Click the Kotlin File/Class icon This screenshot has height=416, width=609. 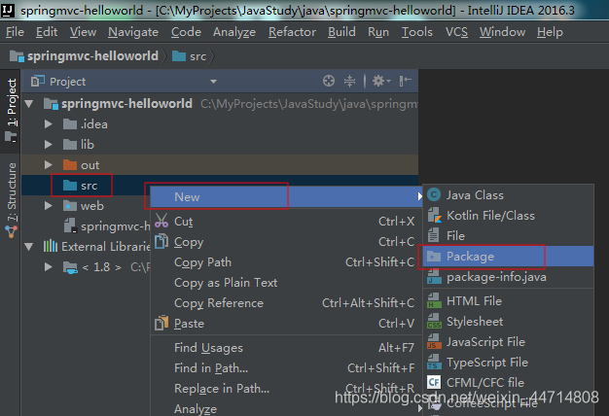(434, 215)
